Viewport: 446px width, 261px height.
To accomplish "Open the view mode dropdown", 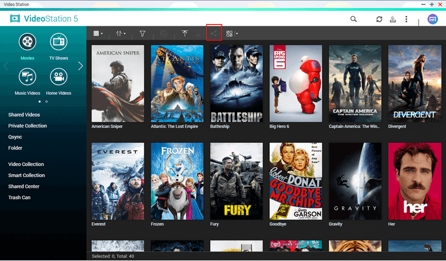I will coord(98,33).
